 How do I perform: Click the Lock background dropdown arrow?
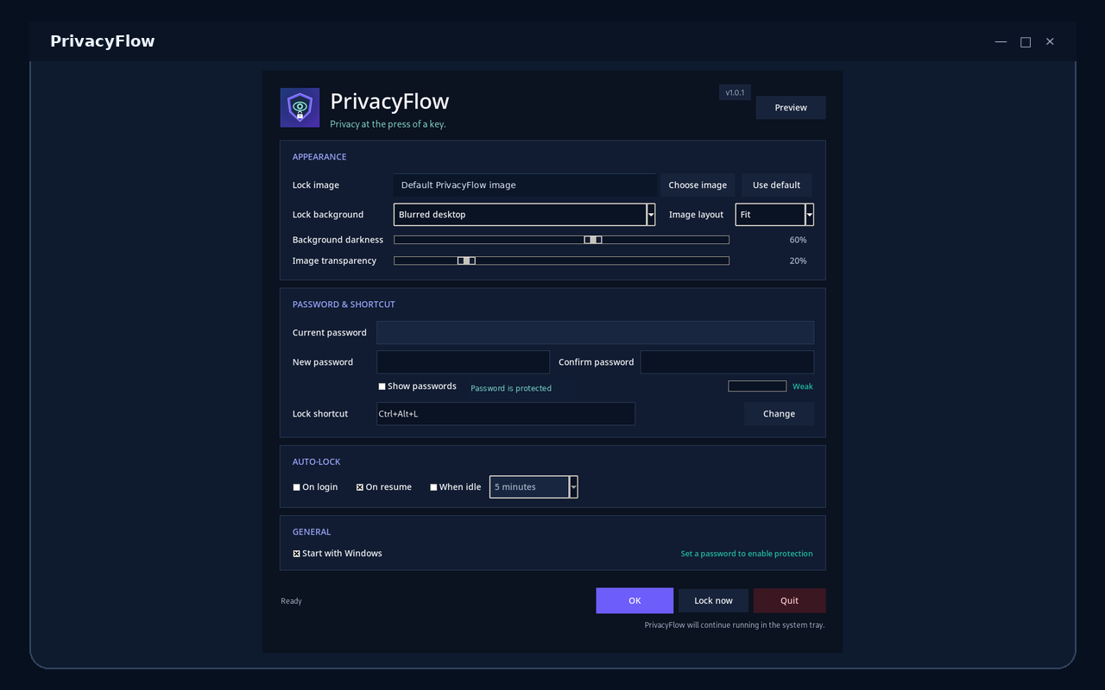651,215
